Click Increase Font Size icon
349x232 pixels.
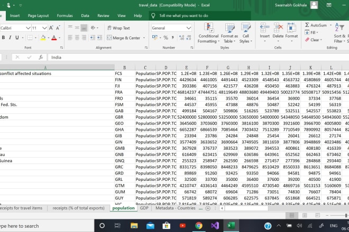[x=51, y=28]
